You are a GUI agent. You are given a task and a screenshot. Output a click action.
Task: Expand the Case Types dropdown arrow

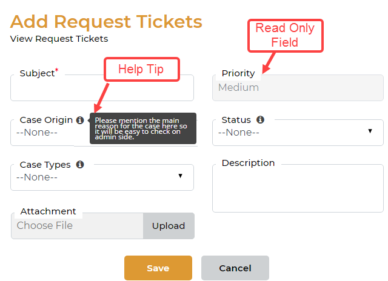click(180, 176)
